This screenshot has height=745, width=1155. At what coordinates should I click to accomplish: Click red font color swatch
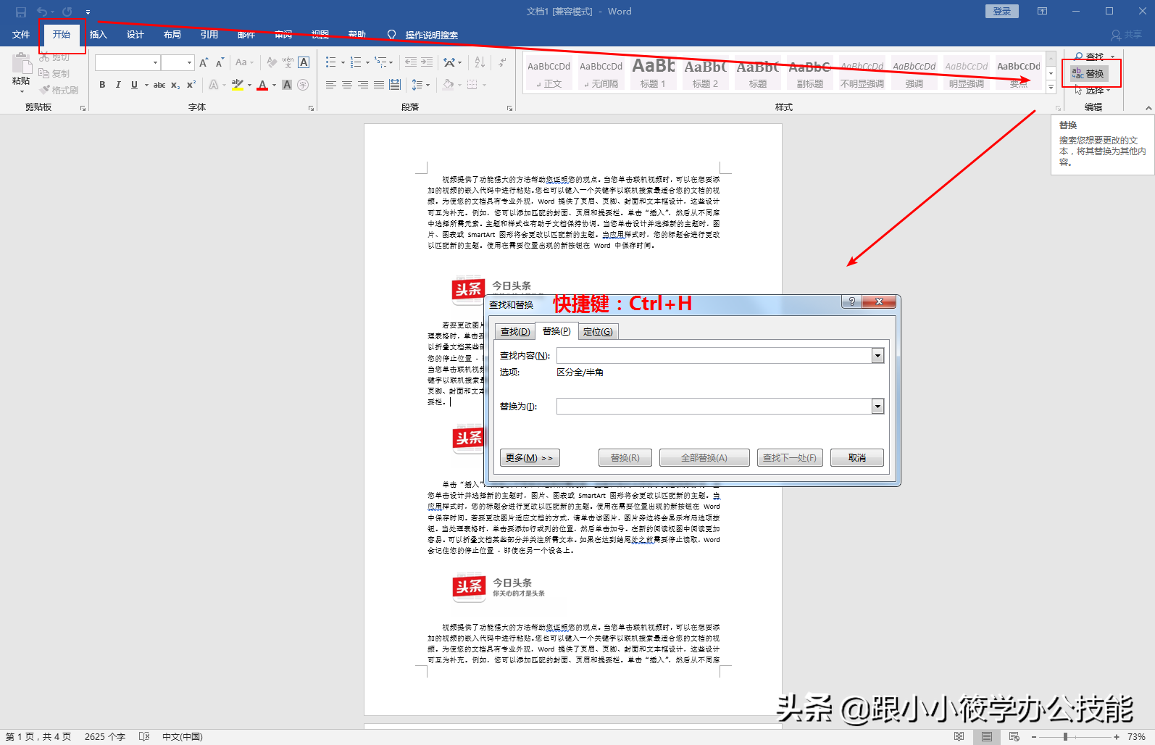pyautogui.click(x=262, y=85)
